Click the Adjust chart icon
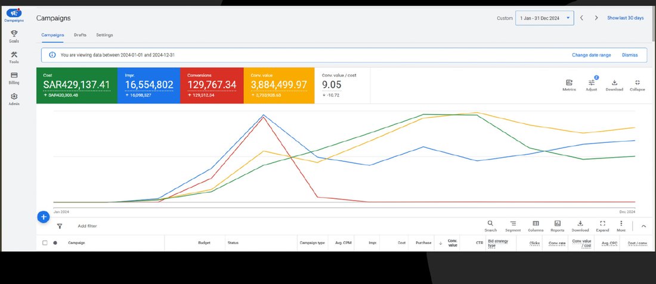656x284 pixels. tap(591, 85)
